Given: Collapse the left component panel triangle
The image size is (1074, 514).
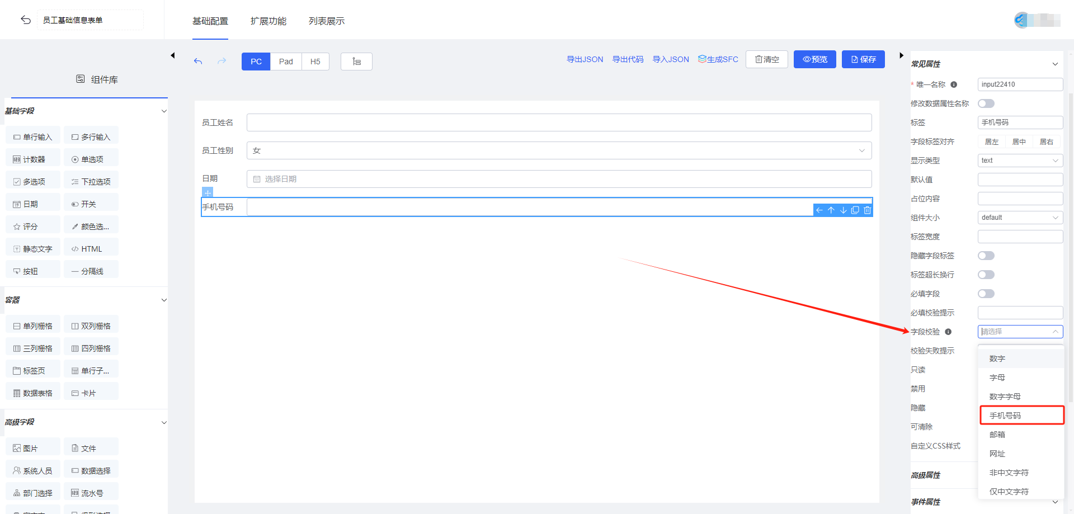Looking at the screenshot, I should [x=173, y=55].
